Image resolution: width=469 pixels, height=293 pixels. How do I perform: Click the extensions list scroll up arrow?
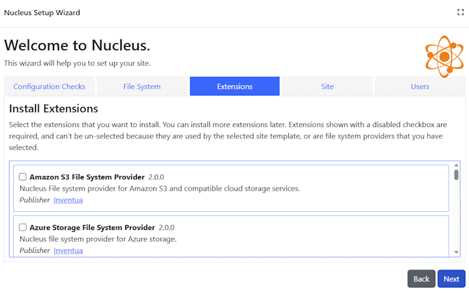point(456,165)
